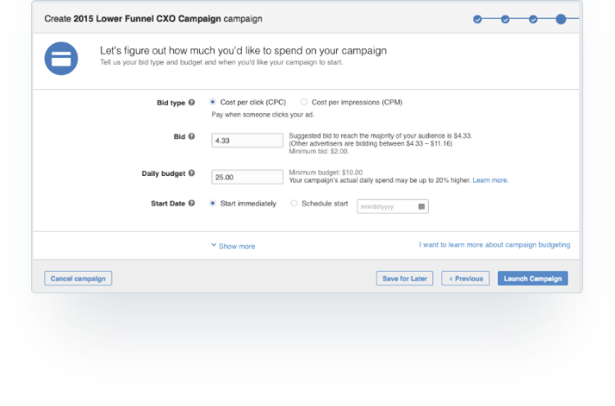Screen dimensions: 615x406
Task: Click the Daily budget help icon
Action: pyautogui.click(x=192, y=174)
